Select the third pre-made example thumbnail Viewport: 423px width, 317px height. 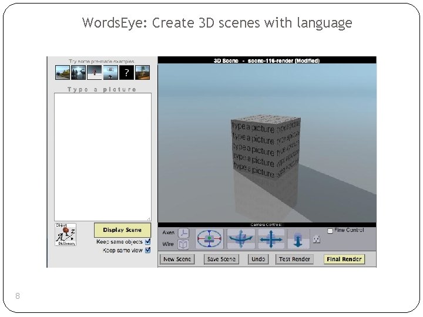pos(95,73)
